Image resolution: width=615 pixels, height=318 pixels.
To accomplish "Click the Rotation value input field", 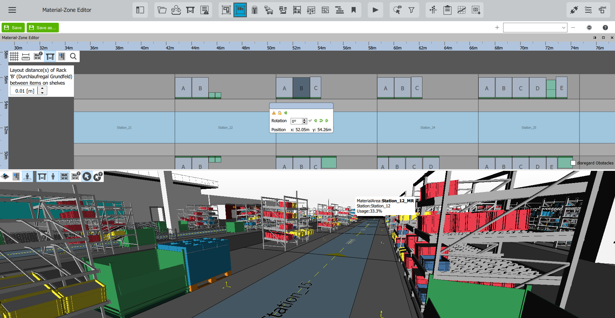I will click(296, 121).
